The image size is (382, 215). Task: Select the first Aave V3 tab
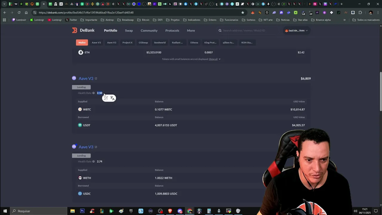pyautogui.click(x=96, y=42)
